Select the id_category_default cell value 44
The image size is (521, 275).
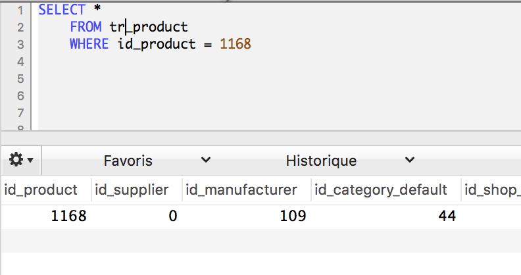pyautogui.click(x=447, y=216)
